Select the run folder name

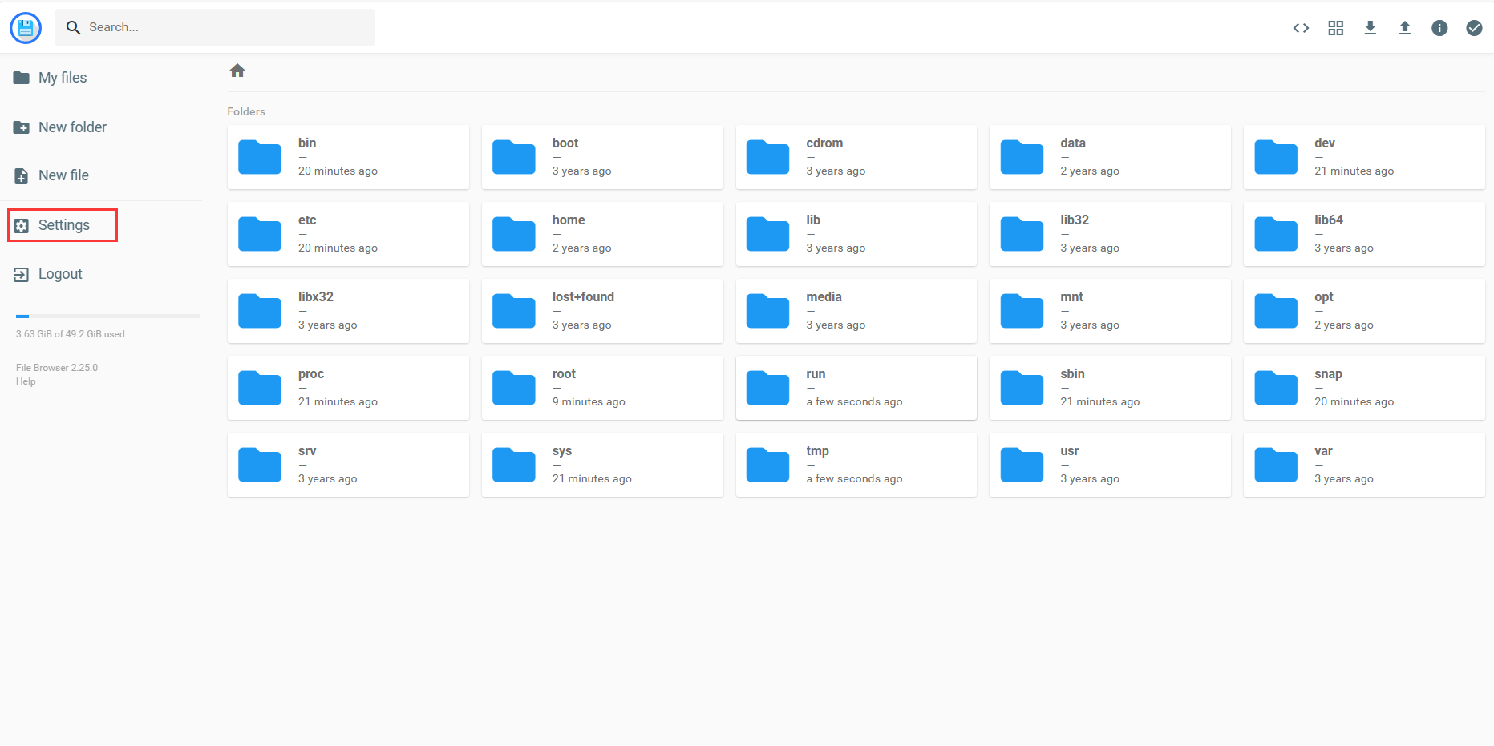point(816,374)
